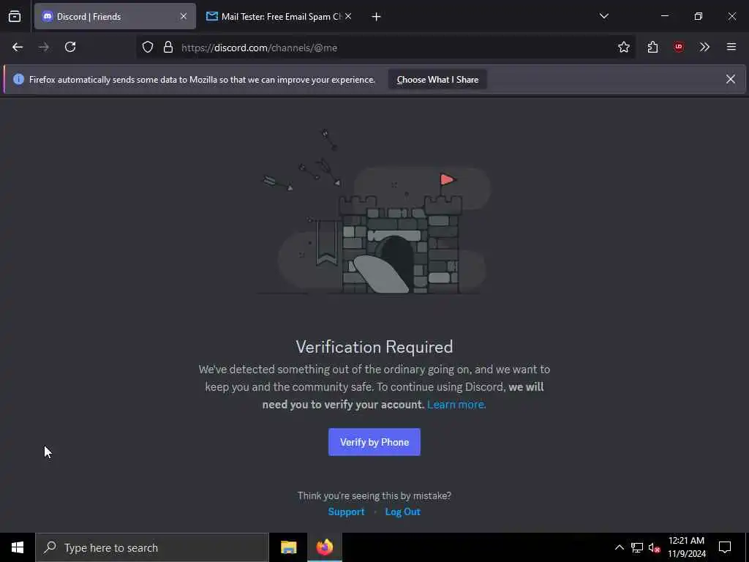Expand the list all tabs dropdown

coord(603,17)
